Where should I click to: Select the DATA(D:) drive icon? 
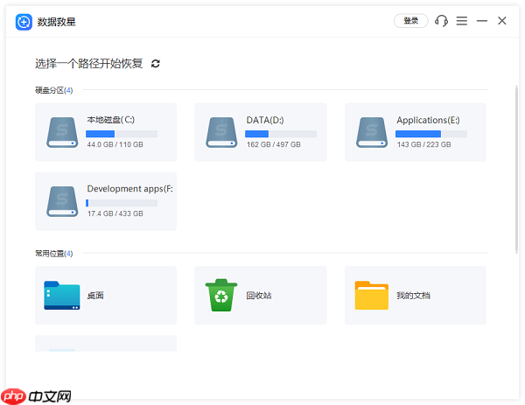(221, 132)
